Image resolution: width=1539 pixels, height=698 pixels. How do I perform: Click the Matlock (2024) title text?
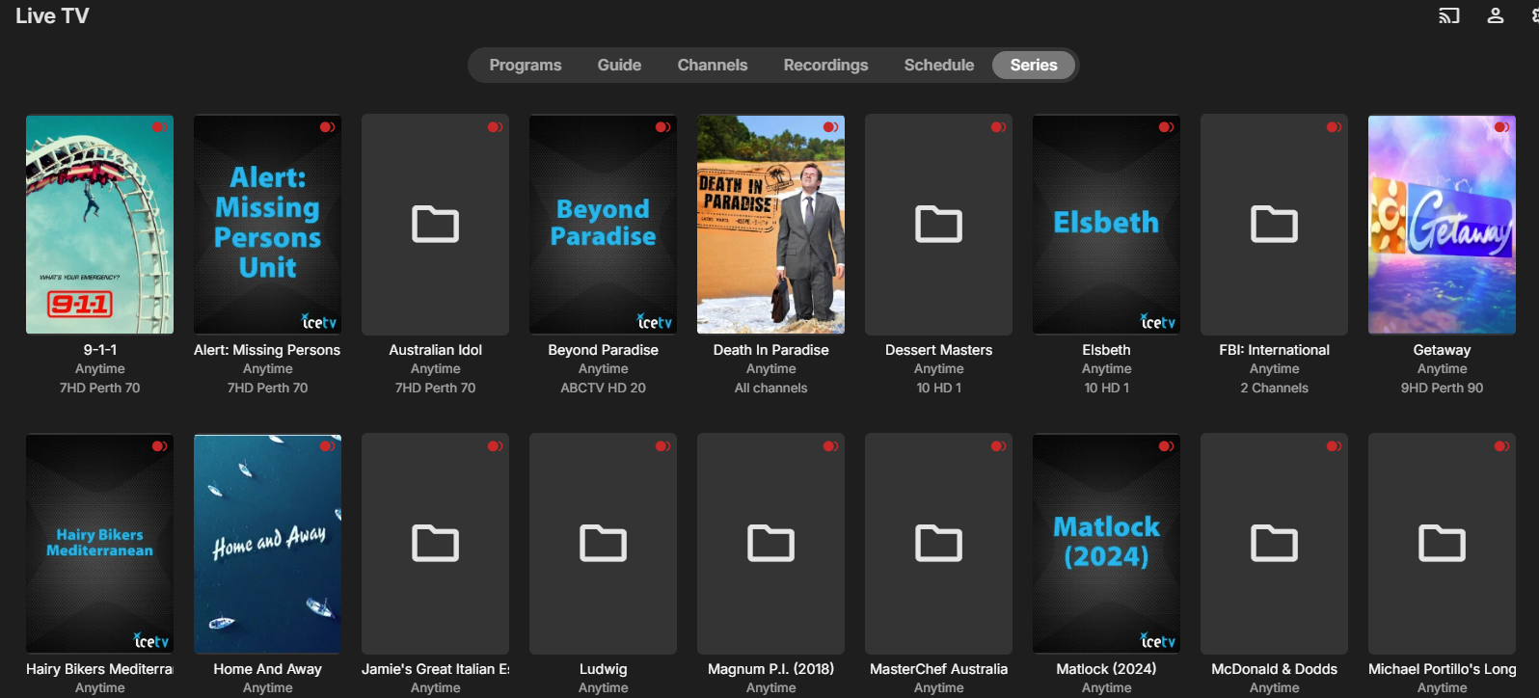point(1106,669)
